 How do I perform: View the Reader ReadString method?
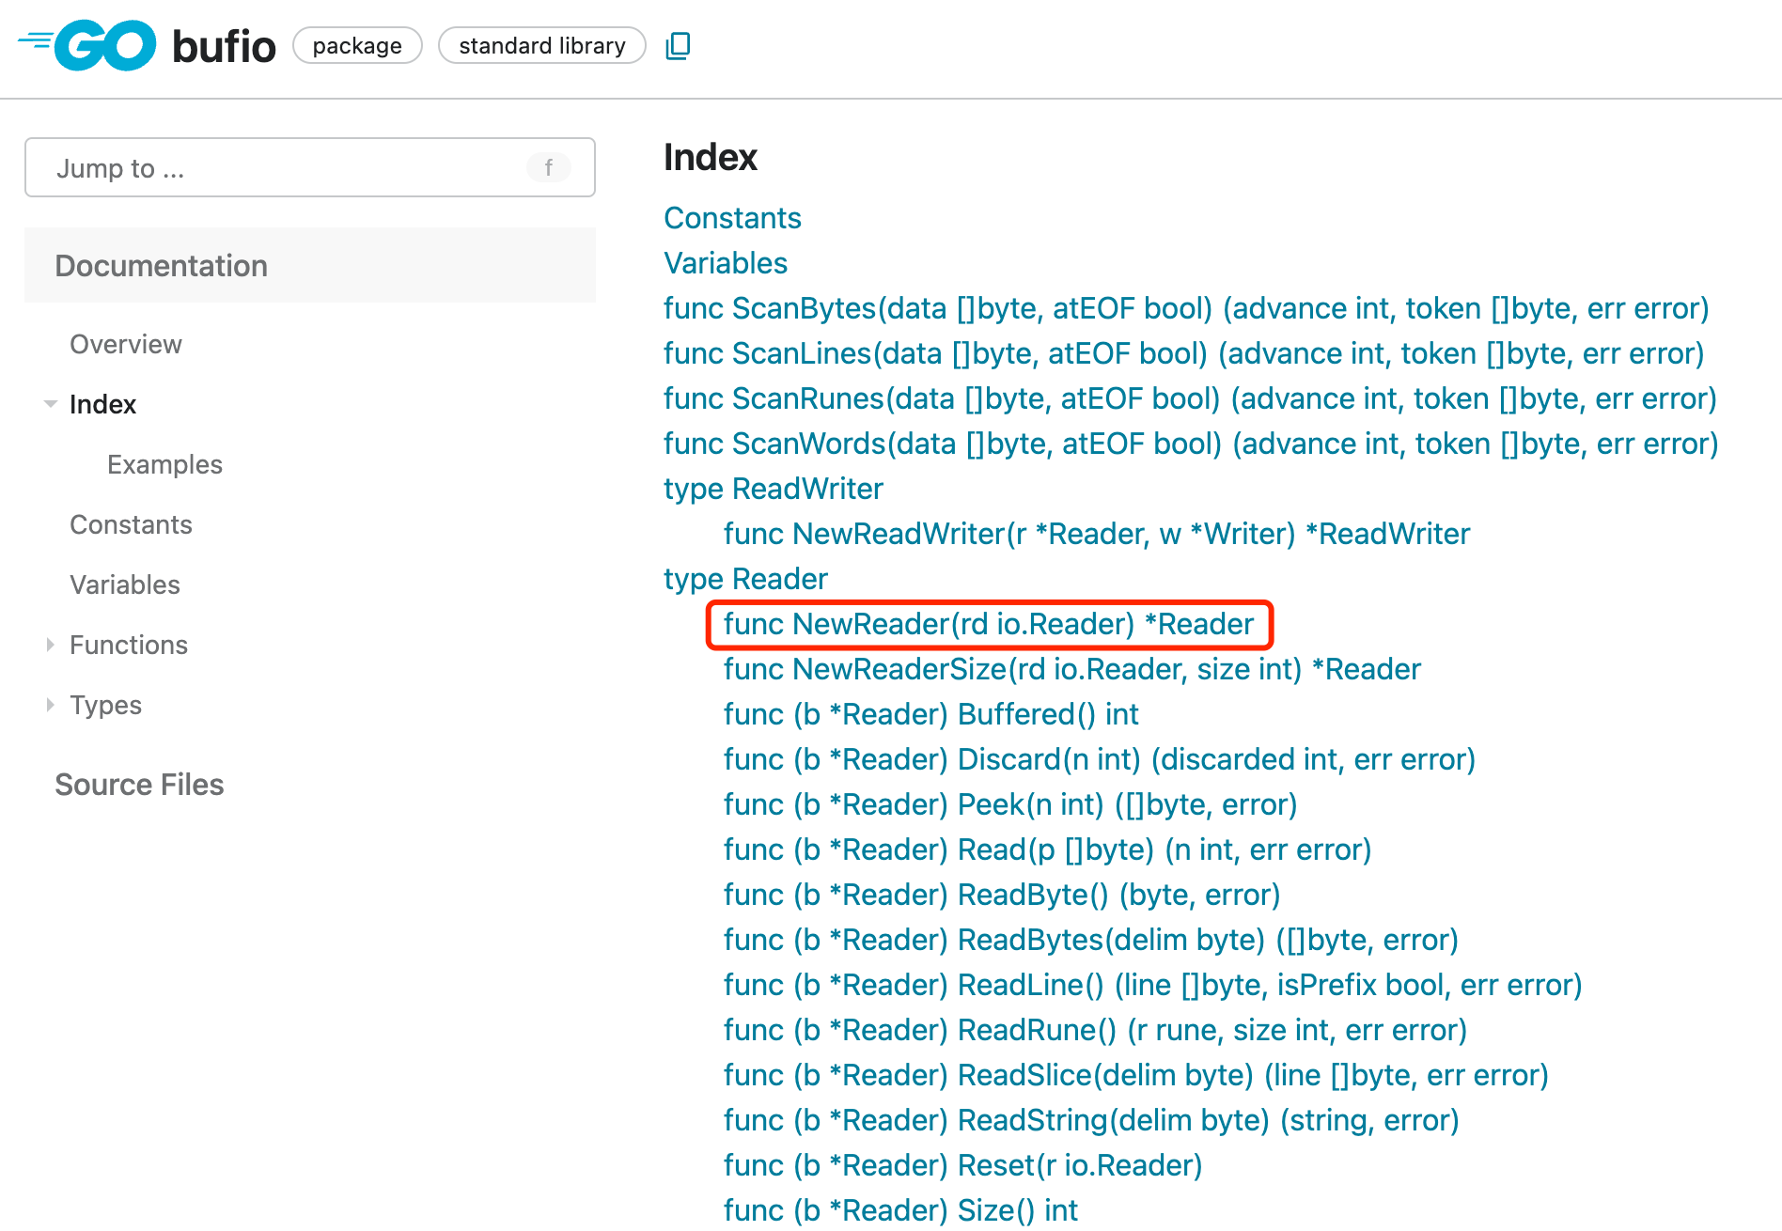(x=1090, y=1120)
